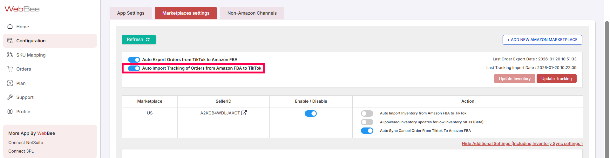Toggle Auto Import Tracking of Orders switch
610x158 pixels.
pyautogui.click(x=134, y=68)
